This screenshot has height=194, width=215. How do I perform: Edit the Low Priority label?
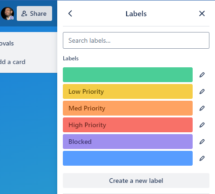coord(202,91)
